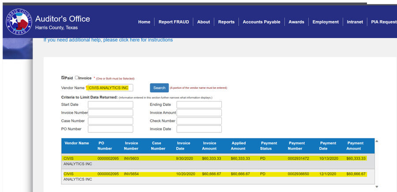Screen dimensions: 397x192
Task: Click into the PO Number field
Action: 110,129
